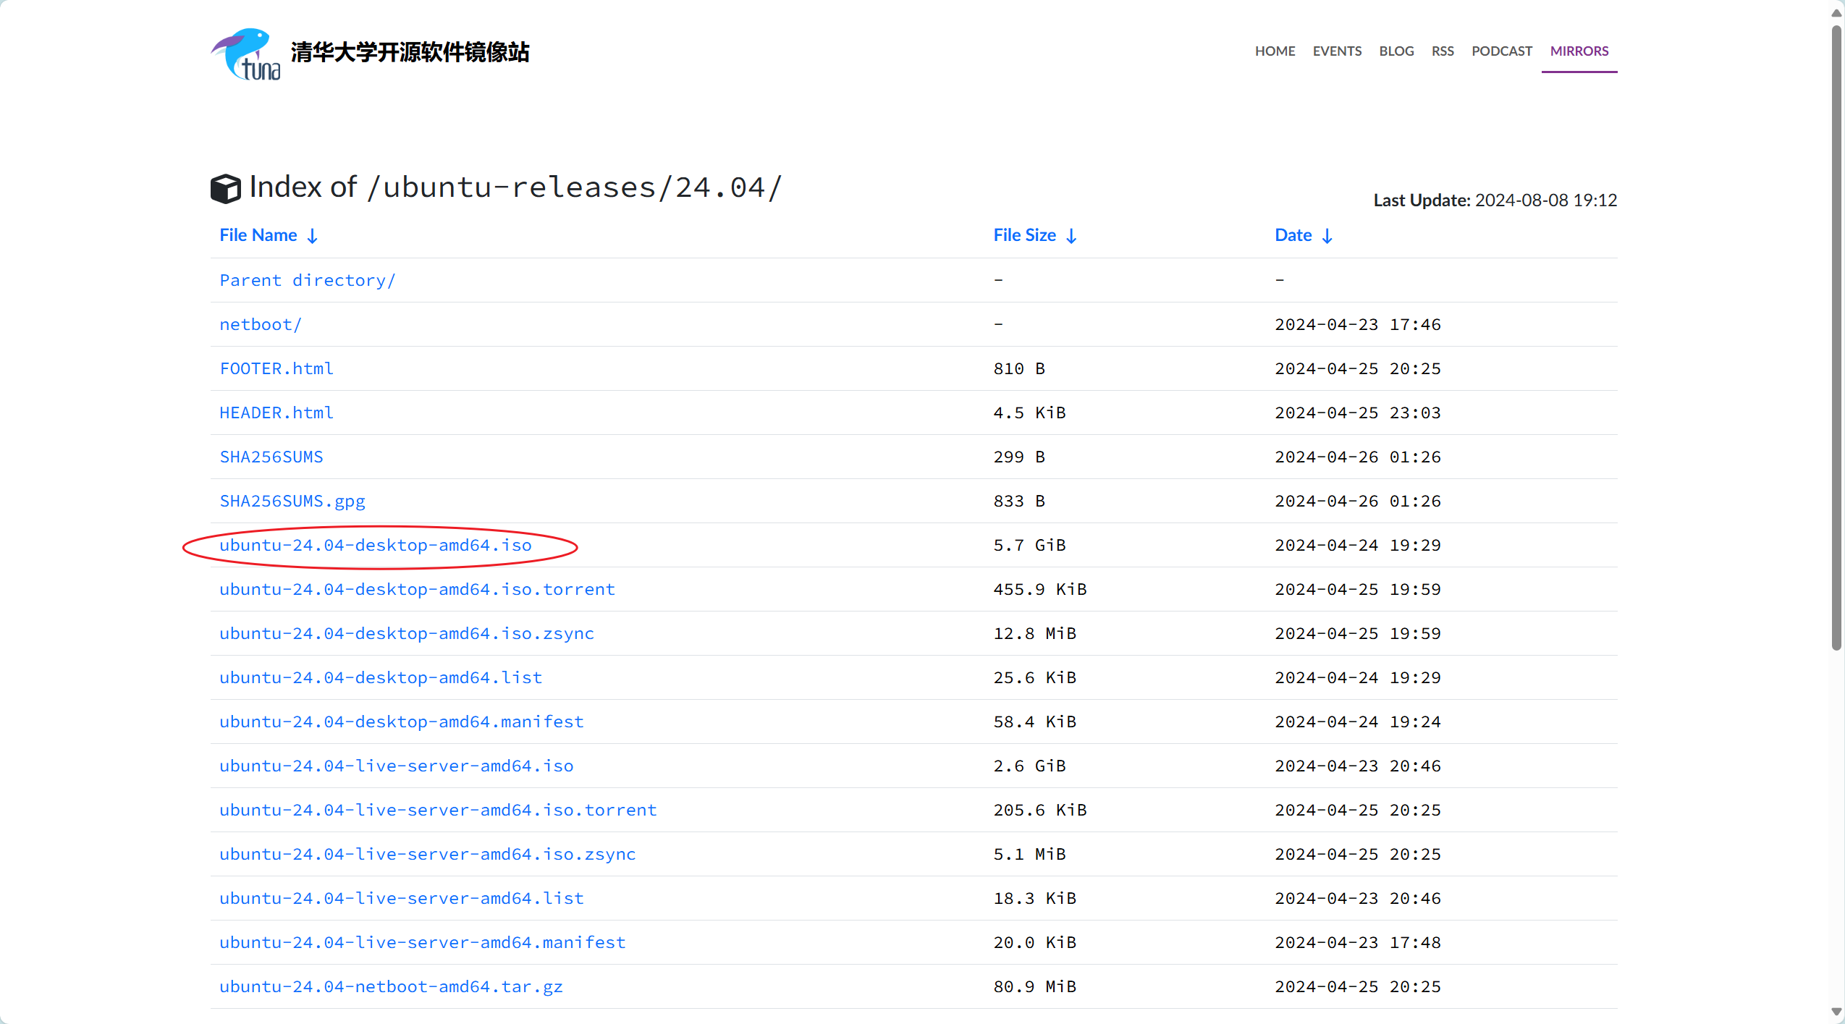
Task: Click the package box icon beside Index of
Action: pyautogui.click(x=226, y=188)
